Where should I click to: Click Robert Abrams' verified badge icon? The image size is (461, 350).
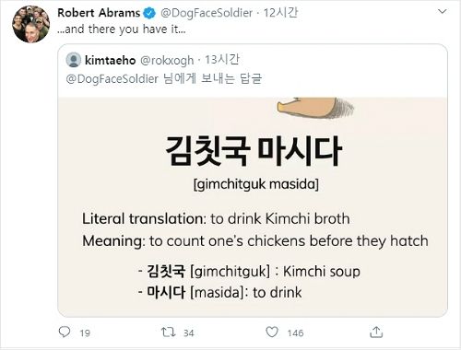(x=149, y=13)
